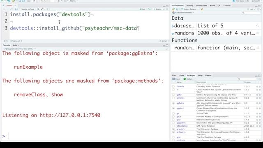Maximize the Environment pane
Viewport: 263px width, 148px height.
(259, 6)
